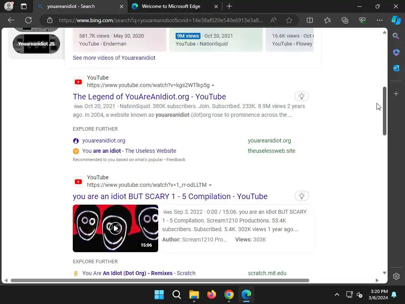
Task: Open You Are An Idiot Remixes Scratch link
Action: coord(139,273)
